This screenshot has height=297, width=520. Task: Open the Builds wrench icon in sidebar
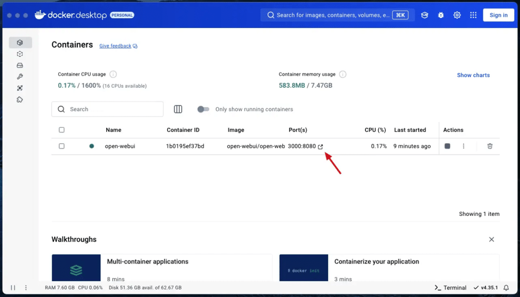(20, 77)
